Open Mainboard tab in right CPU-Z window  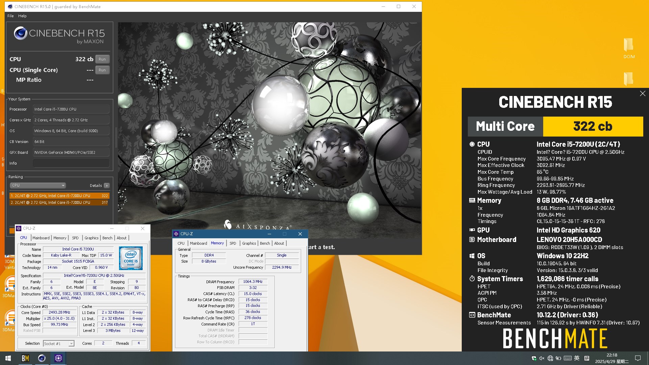point(198,243)
